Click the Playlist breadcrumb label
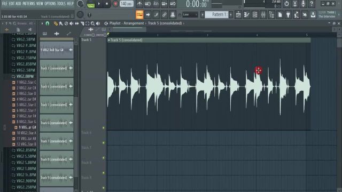342x192 pixels. tap(115, 23)
